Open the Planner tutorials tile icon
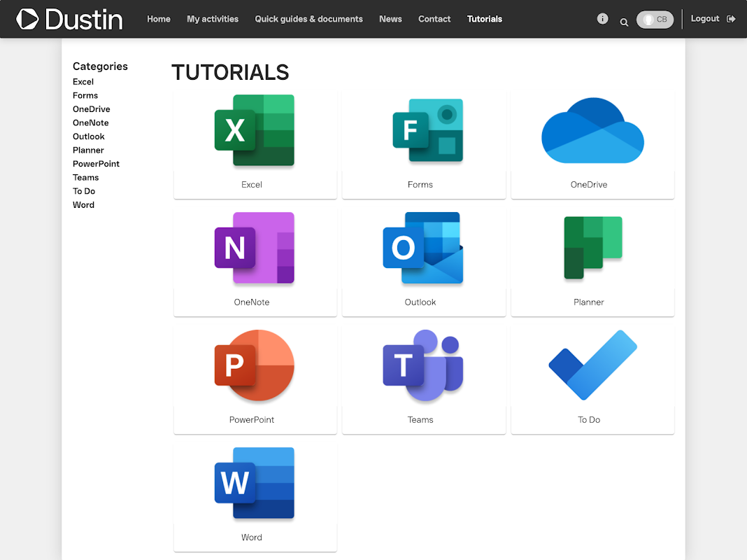Image resolution: width=747 pixels, height=560 pixels. [x=593, y=248]
